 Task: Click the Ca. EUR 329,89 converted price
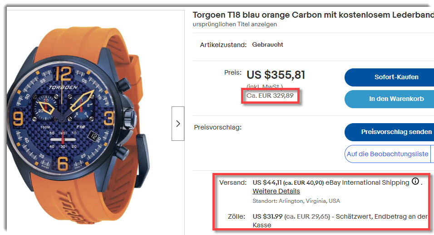coord(270,96)
